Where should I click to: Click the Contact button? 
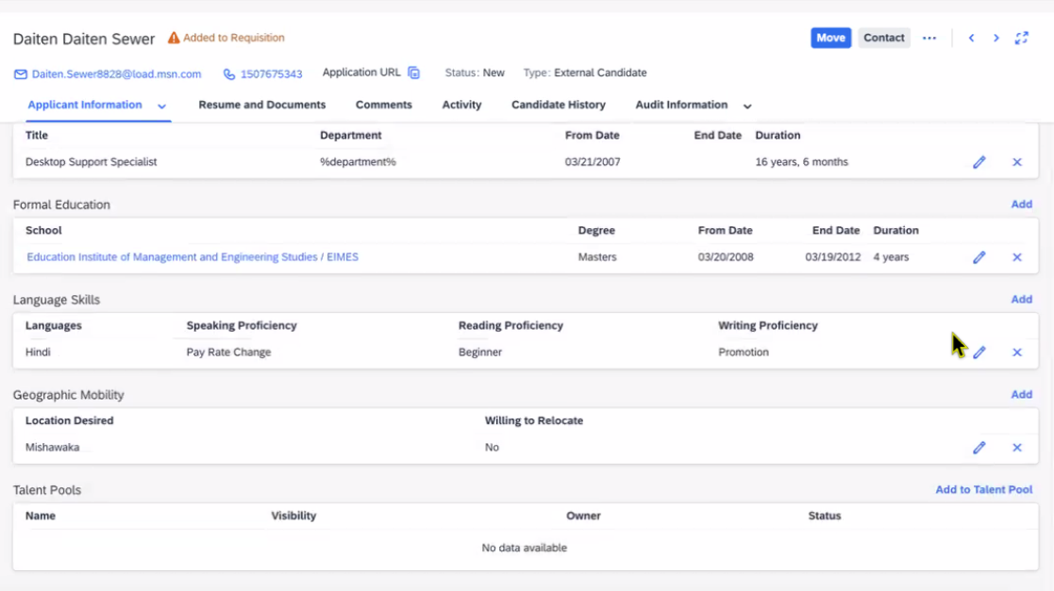pyautogui.click(x=883, y=38)
